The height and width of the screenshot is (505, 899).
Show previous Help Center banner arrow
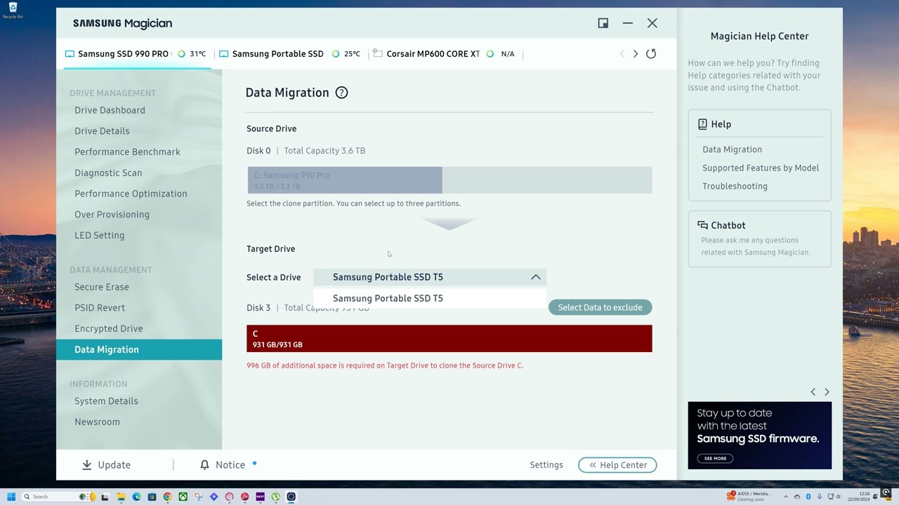[x=813, y=392]
